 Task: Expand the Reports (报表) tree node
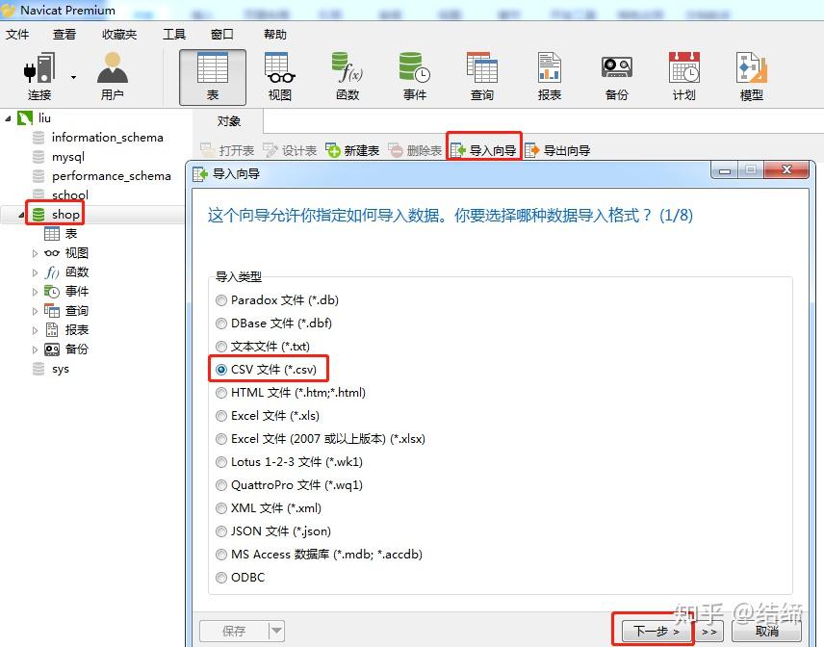point(35,330)
